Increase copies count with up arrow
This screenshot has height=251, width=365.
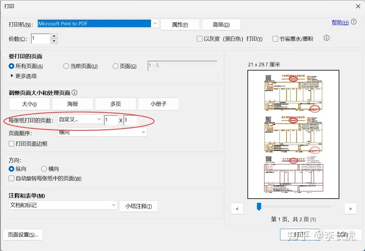(54, 36)
